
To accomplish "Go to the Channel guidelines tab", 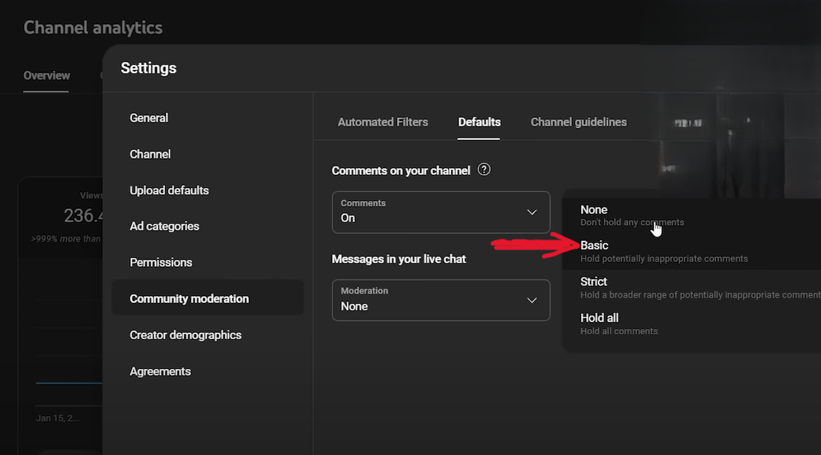I will 578,122.
